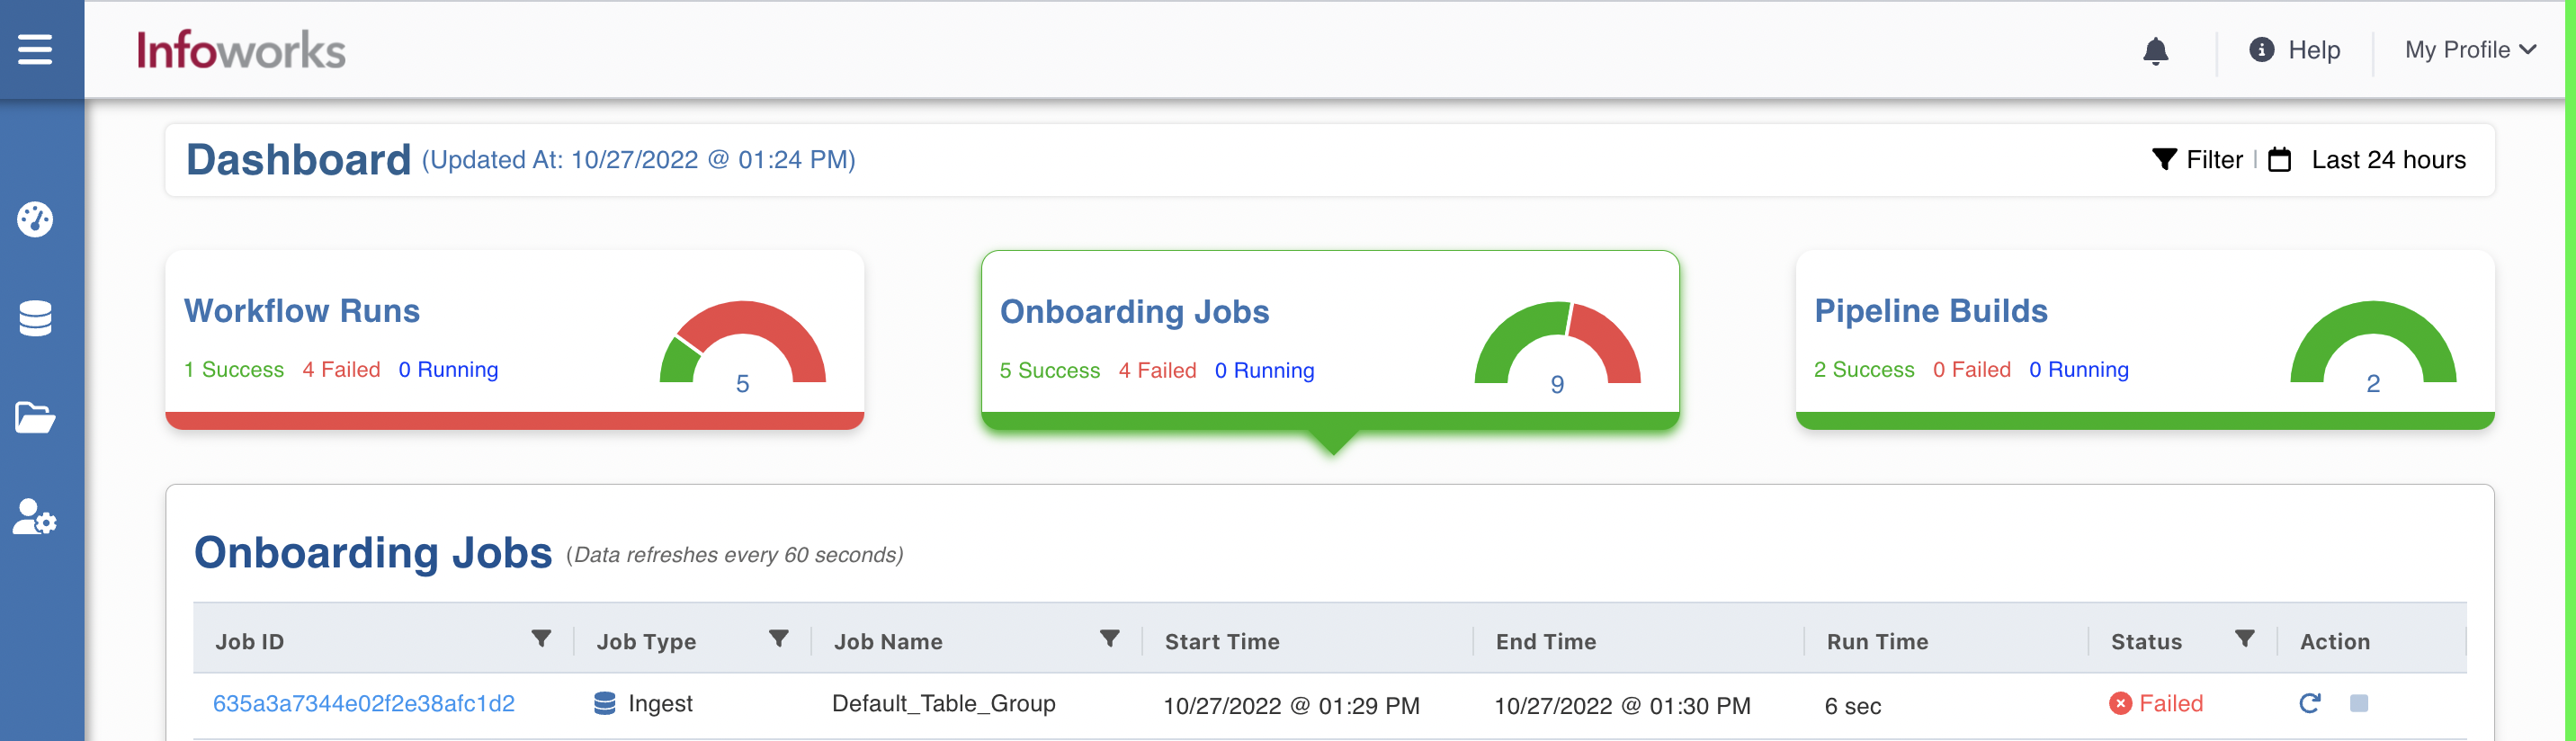Viewport: 2576px width, 741px height.
Task: Click the Filter funnel icon
Action: [2164, 159]
